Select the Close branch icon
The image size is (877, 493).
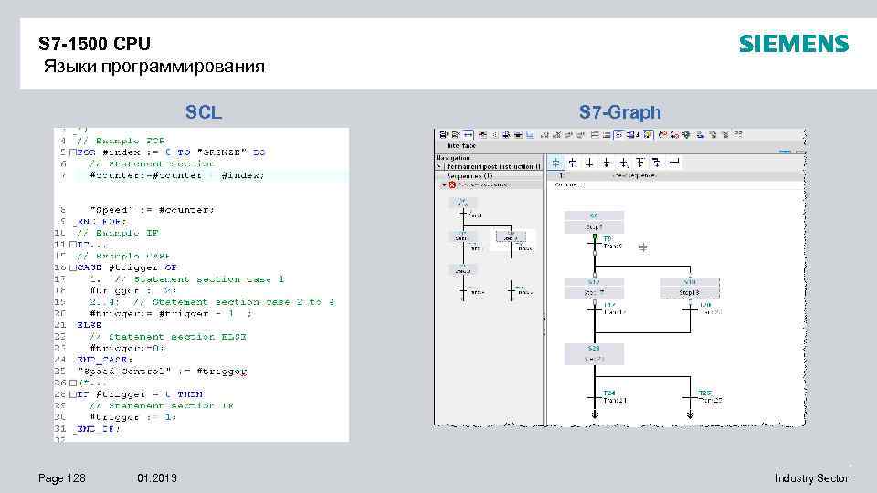click(674, 163)
